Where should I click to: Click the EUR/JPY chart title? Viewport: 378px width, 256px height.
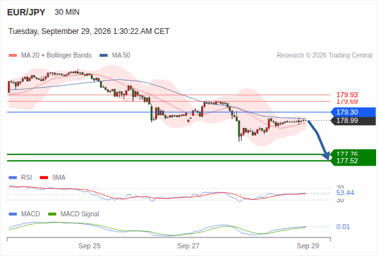point(26,12)
